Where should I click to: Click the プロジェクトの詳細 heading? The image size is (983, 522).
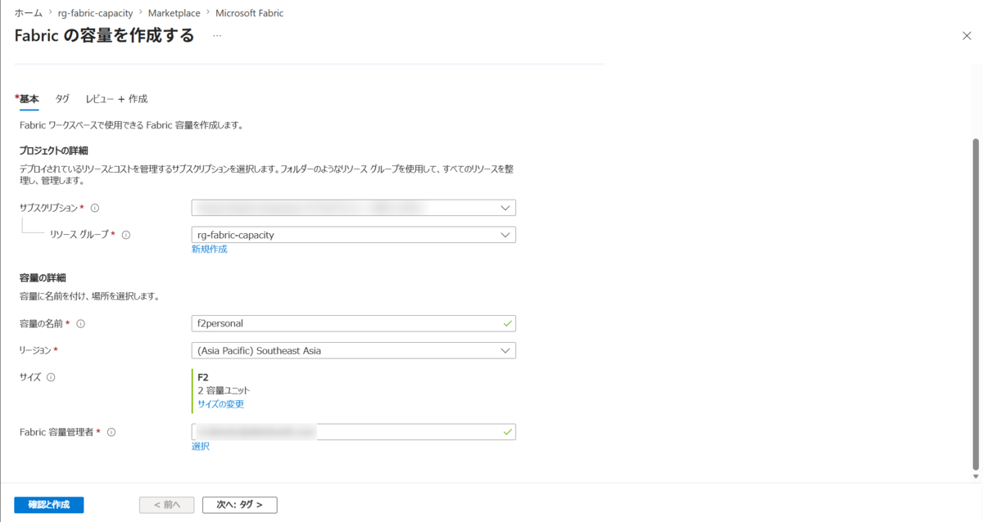coord(53,151)
